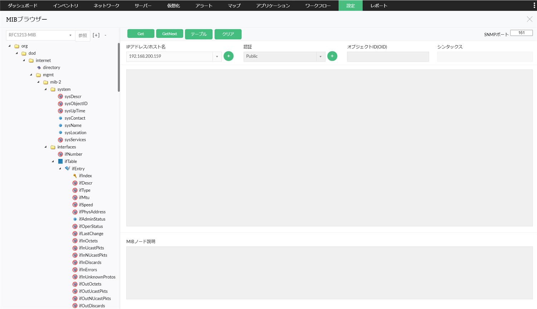Viewport: 537px width, 309px height.
Task: Click the internet folder icon
Action: click(31, 61)
